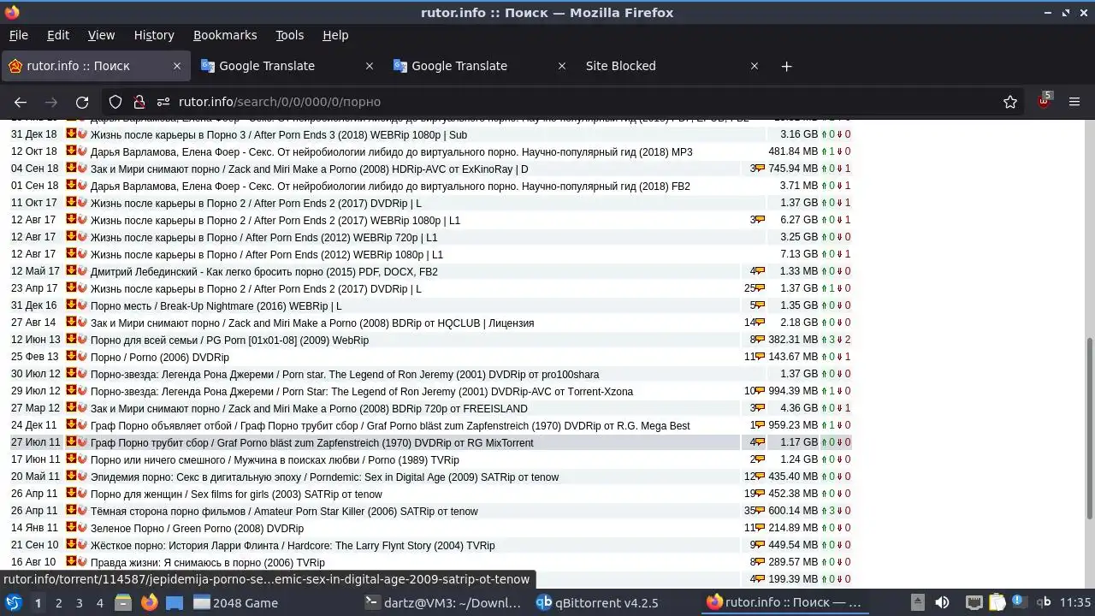This screenshot has height=616, width=1095.
Task: Open the Edit menu
Action: (58, 35)
